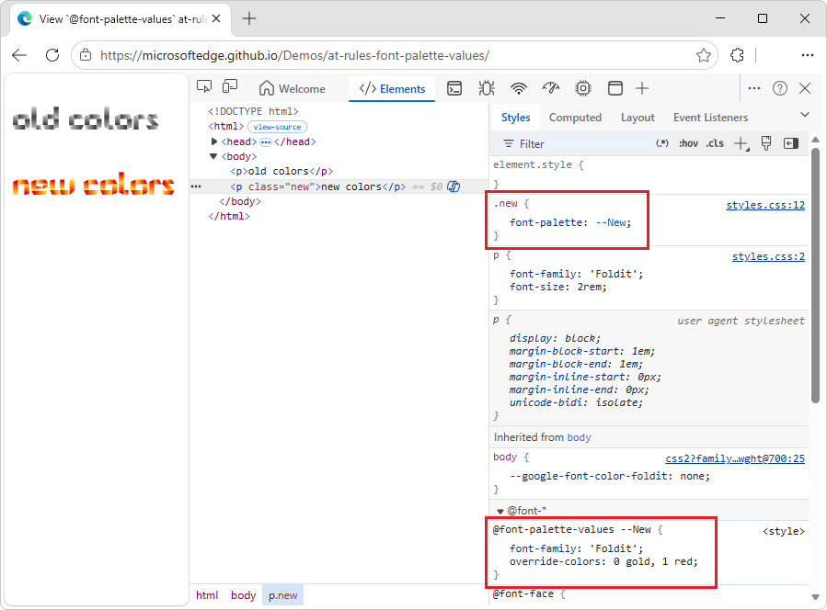Screen dimensions: 827x610
Task: Expand more sidebar tabs chevron
Action: pyautogui.click(x=804, y=114)
